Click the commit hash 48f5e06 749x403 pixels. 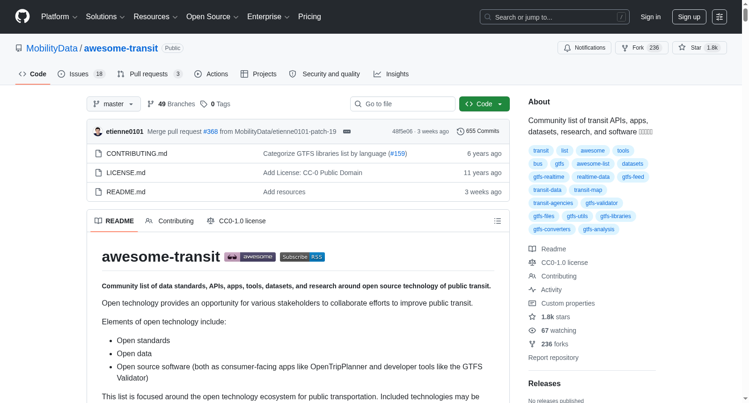403,132
